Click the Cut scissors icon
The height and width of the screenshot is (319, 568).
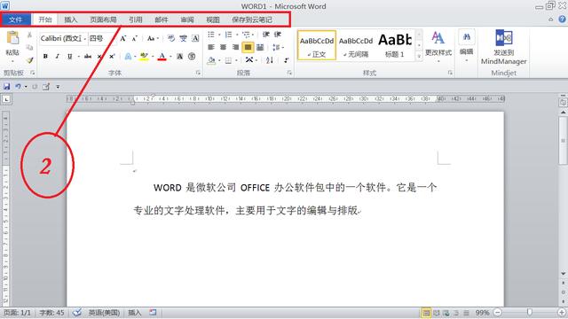pyautogui.click(x=29, y=35)
